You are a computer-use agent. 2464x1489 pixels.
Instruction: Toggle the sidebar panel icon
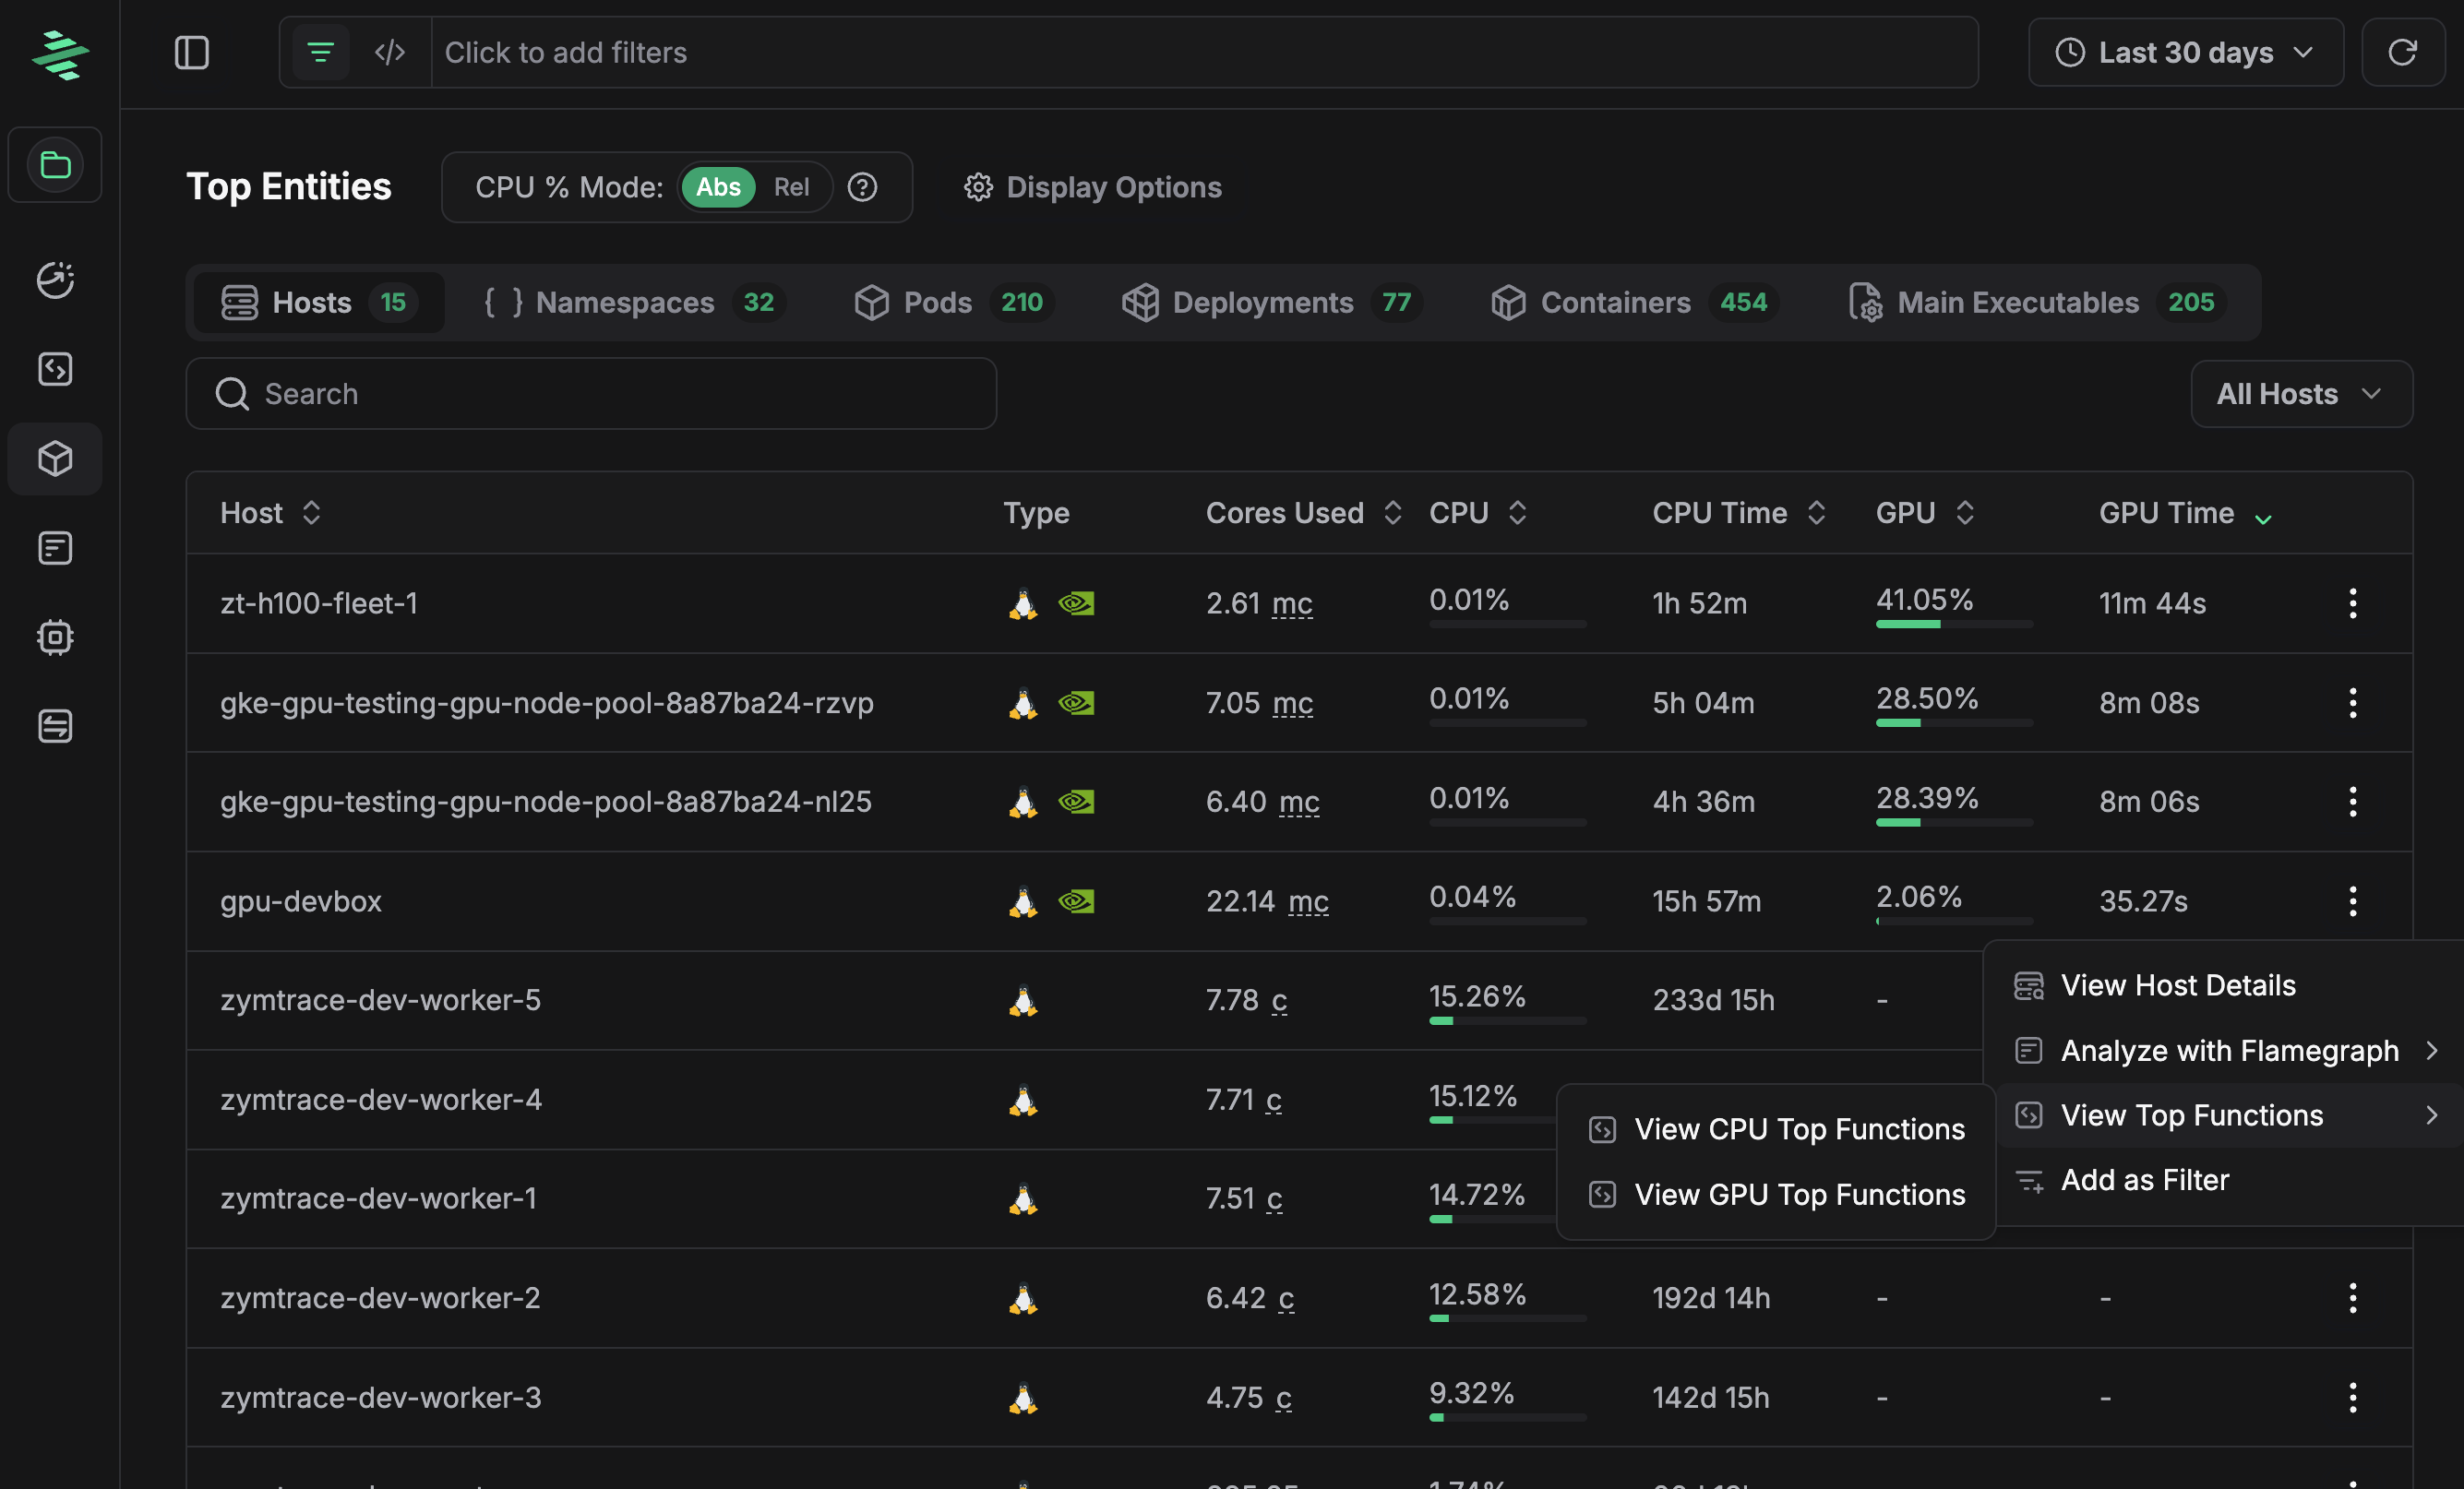pyautogui.click(x=191, y=52)
